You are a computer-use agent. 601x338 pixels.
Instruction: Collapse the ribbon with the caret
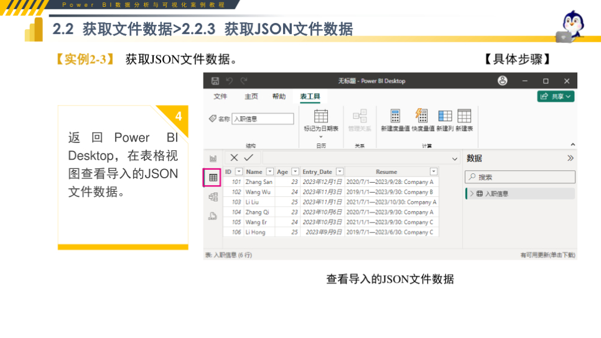[572, 144]
